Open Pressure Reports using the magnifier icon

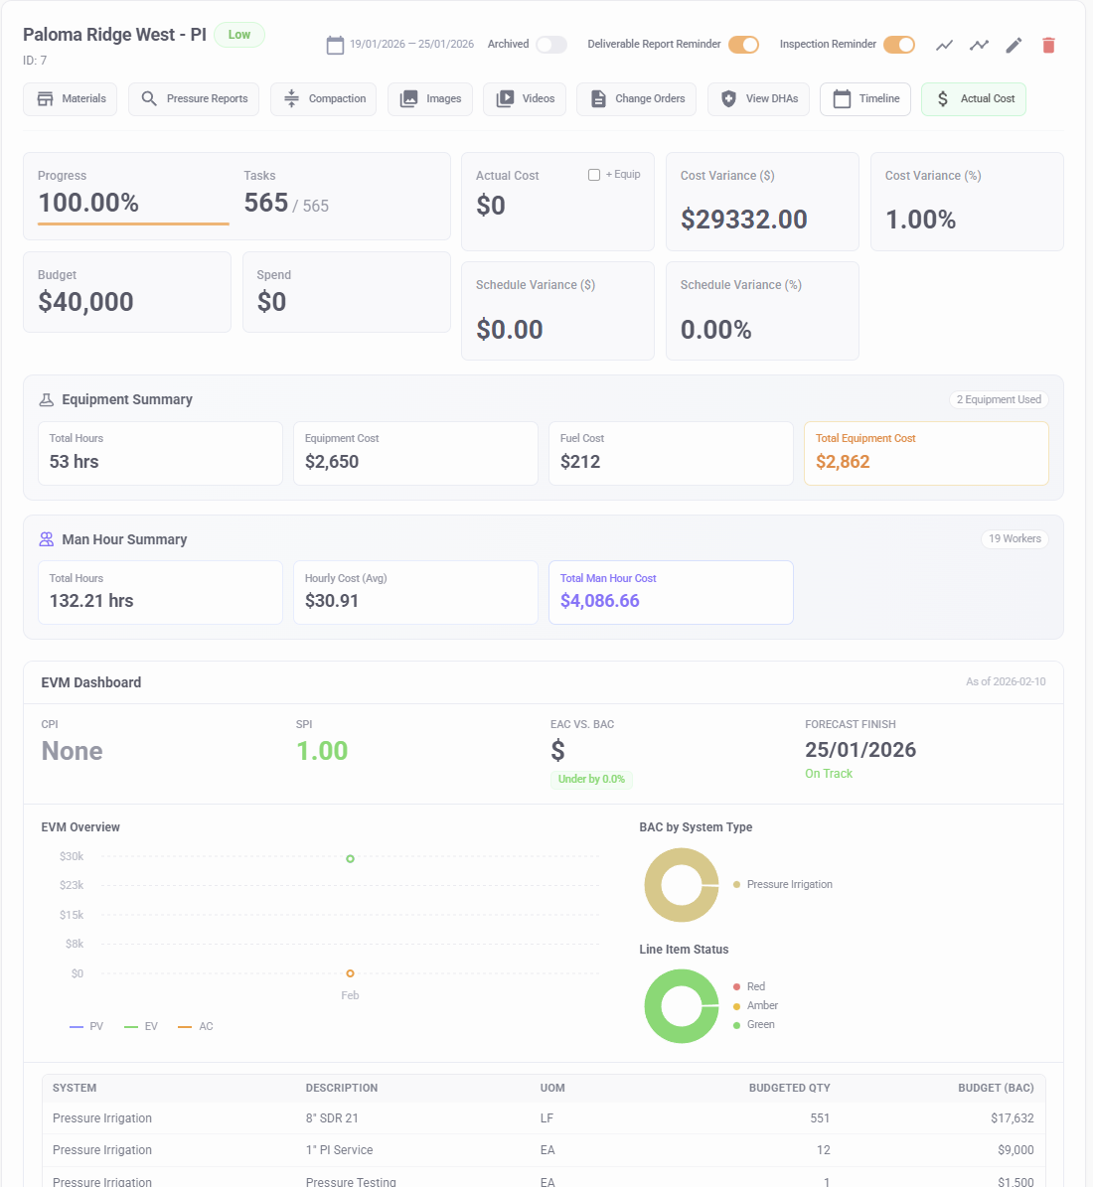pyautogui.click(x=149, y=99)
